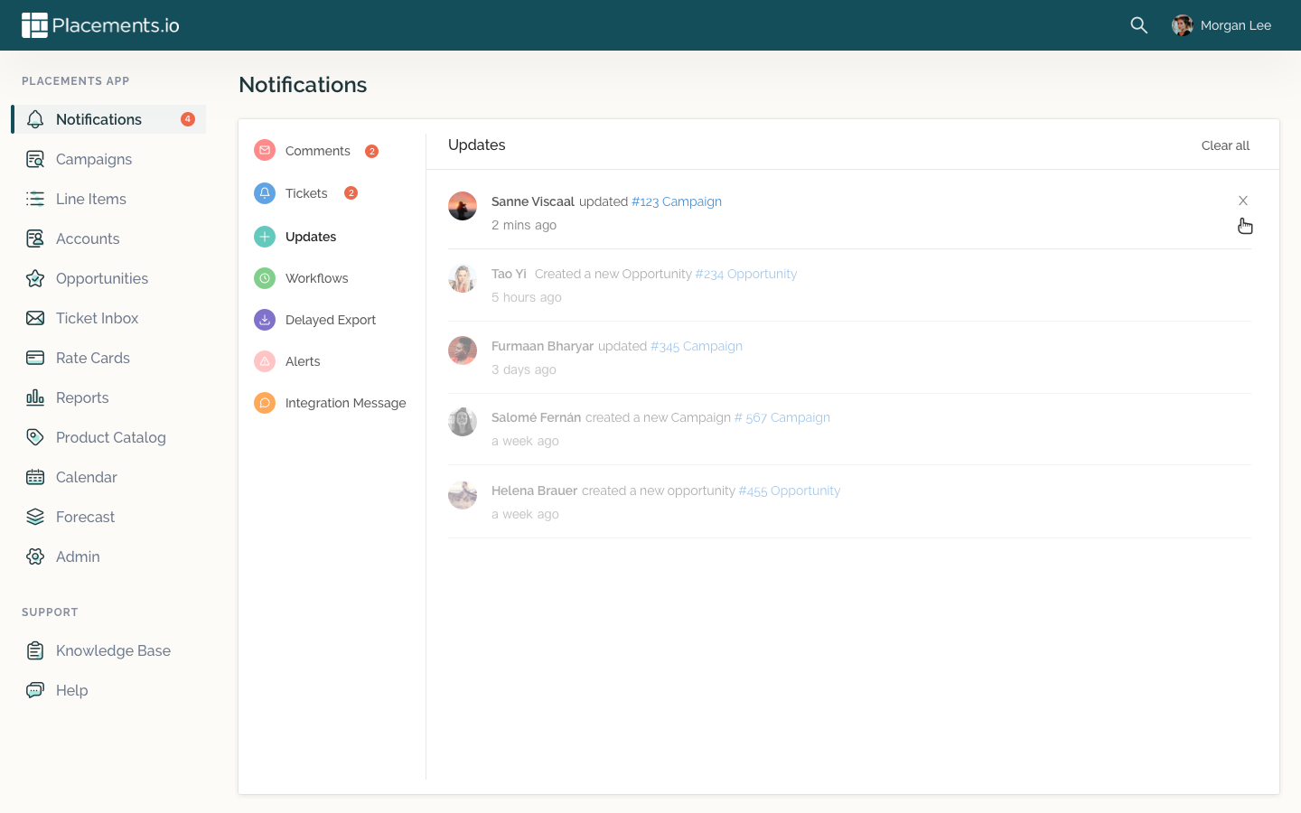Open the Forecast layers icon
Viewport: 1301px width, 813px height.
[x=35, y=517]
